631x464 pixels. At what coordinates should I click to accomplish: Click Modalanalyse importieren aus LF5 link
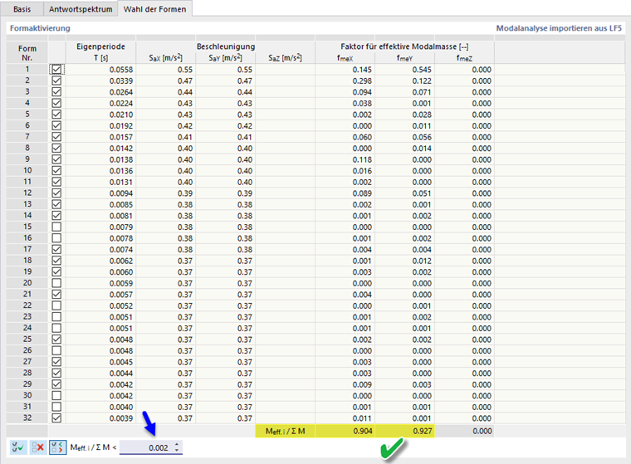[x=559, y=28]
